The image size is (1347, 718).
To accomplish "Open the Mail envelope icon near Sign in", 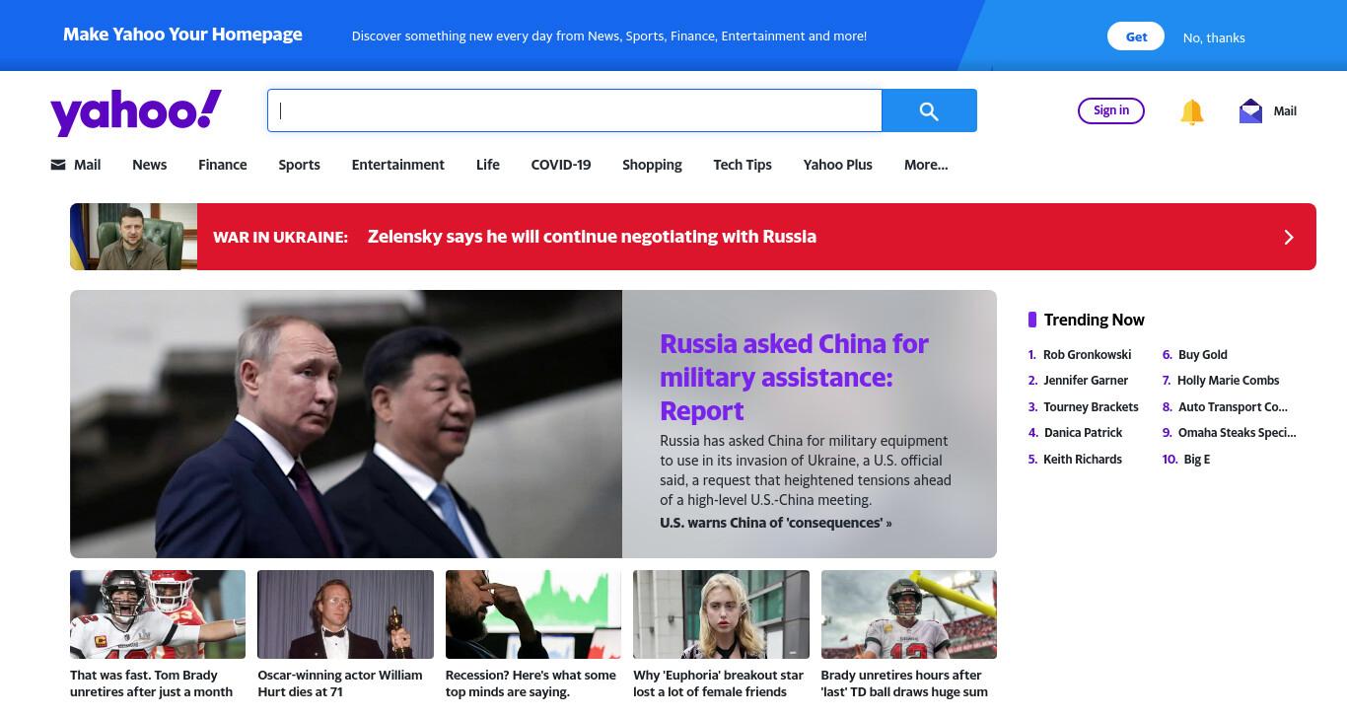I will pos(1250,110).
